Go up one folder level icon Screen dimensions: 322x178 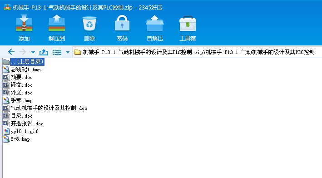click(44, 52)
